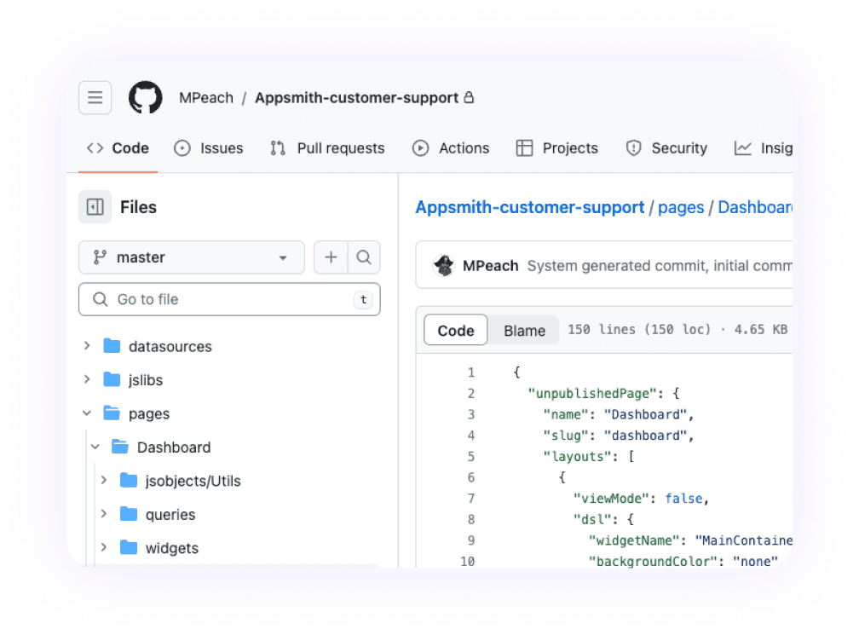This screenshot has height=635, width=859.
Task: Click the jslibs folder icon
Action: click(x=112, y=380)
